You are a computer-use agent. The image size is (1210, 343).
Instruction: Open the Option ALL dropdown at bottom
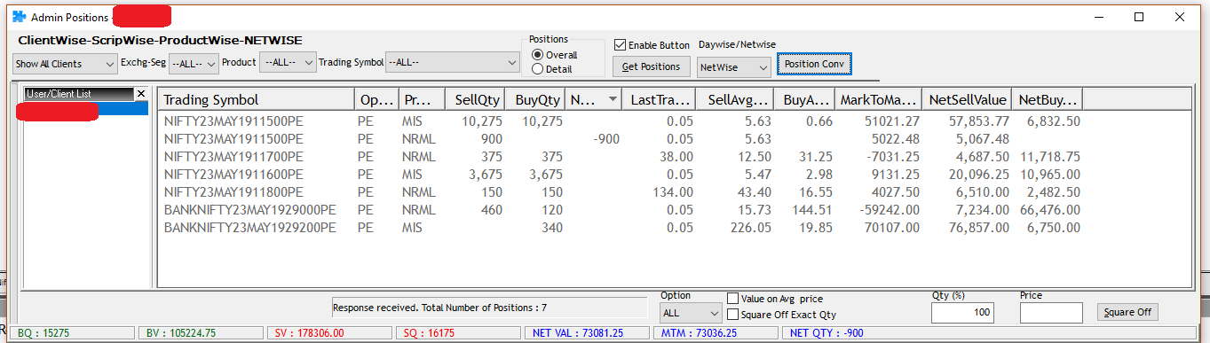tap(691, 313)
